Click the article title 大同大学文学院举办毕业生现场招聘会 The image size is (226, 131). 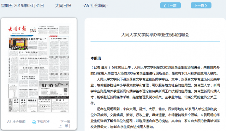pyautogui.click(x=155, y=35)
